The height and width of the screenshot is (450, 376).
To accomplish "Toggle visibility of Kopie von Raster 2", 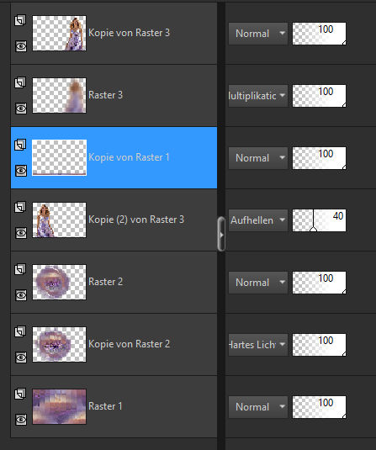I will coord(21,357).
